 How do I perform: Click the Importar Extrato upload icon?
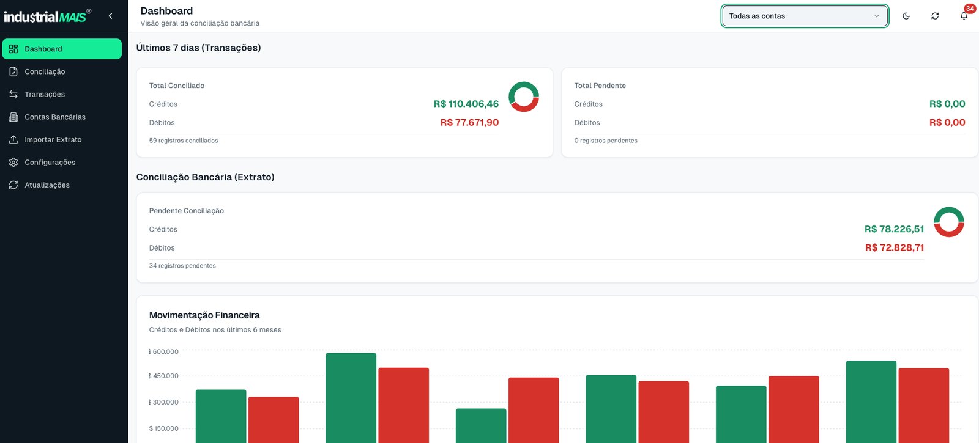[13, 139]
